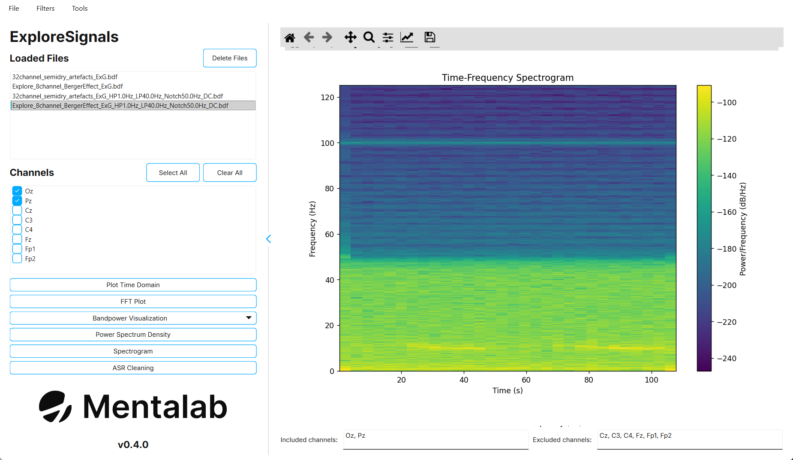Image resolution: width=793 pixels, height=460 pixels.
Task: Open the Tools menu
Action: tap(80, 9)
